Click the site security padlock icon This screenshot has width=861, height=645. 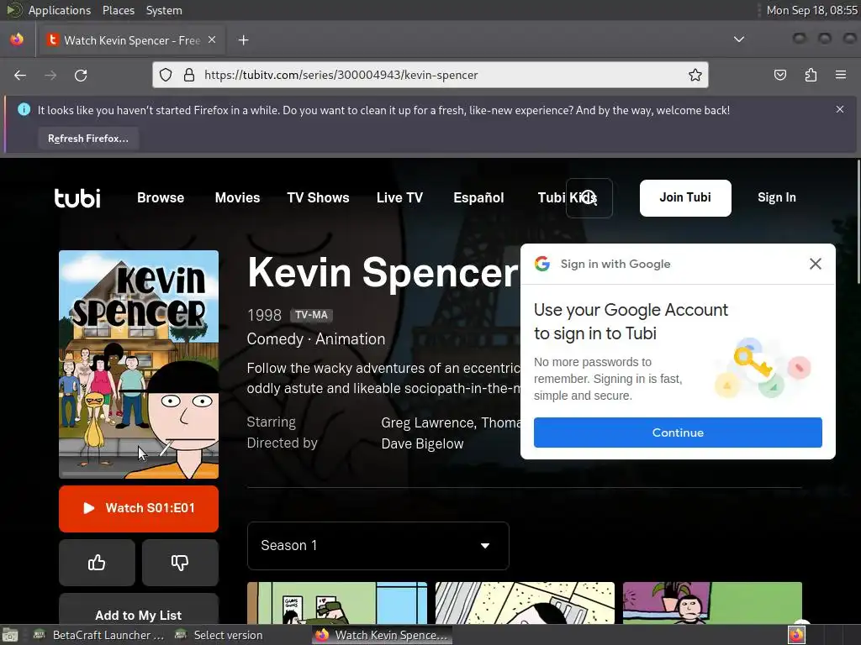coord(189,75)
